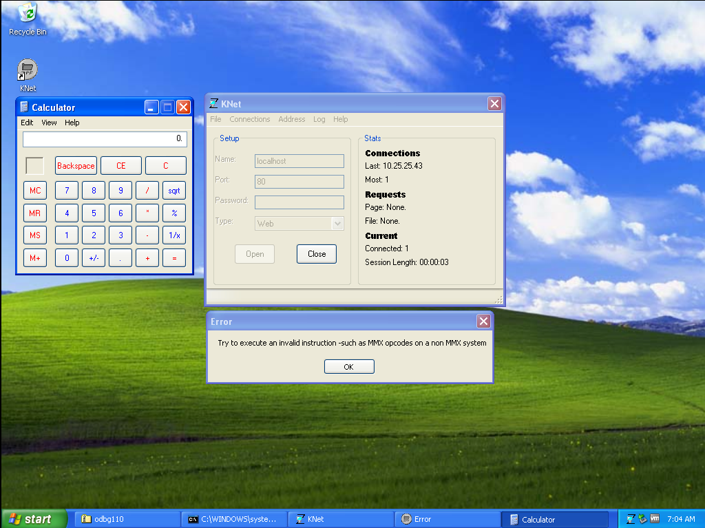
Task: Click the 'Connected: 1' status text
Action: pyautogui.click(x=387, y=249)
